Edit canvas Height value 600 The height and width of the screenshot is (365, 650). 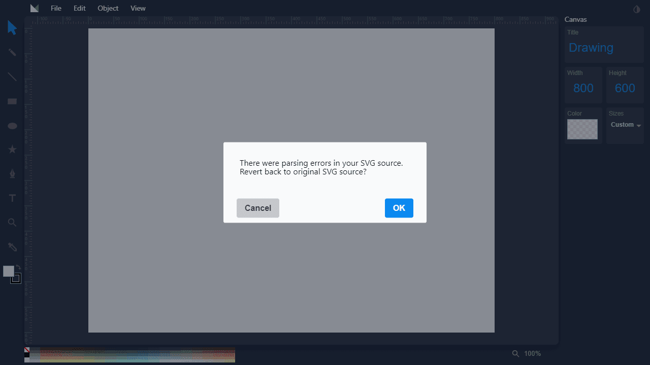tap(625, 88)
